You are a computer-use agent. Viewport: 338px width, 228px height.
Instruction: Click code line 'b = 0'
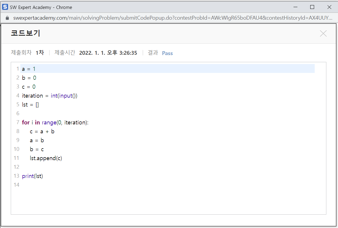pyautogui.click(x=29, y=78)
